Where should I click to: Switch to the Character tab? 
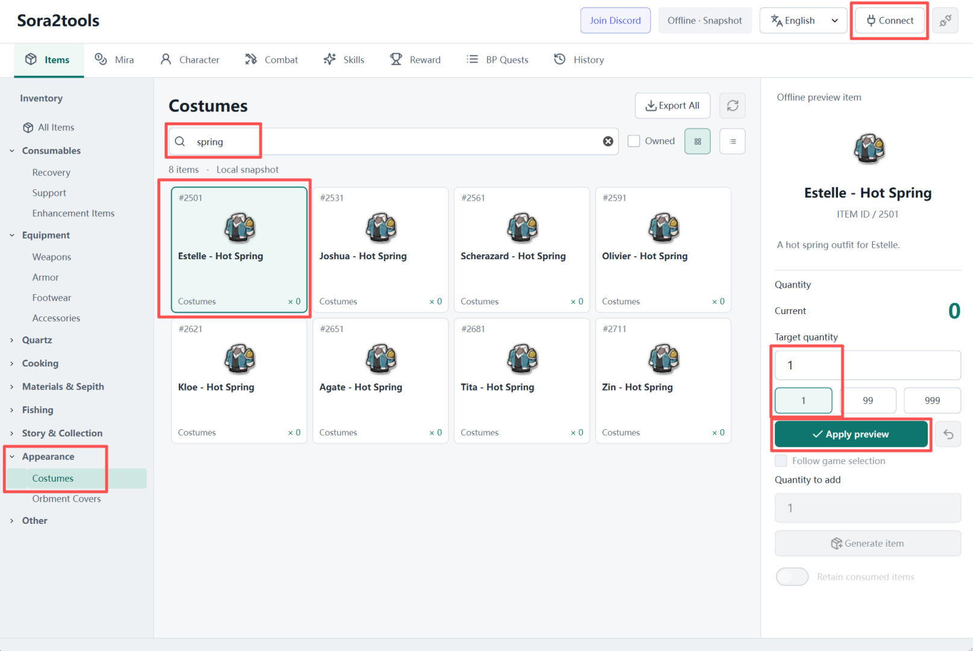(190, 60)
